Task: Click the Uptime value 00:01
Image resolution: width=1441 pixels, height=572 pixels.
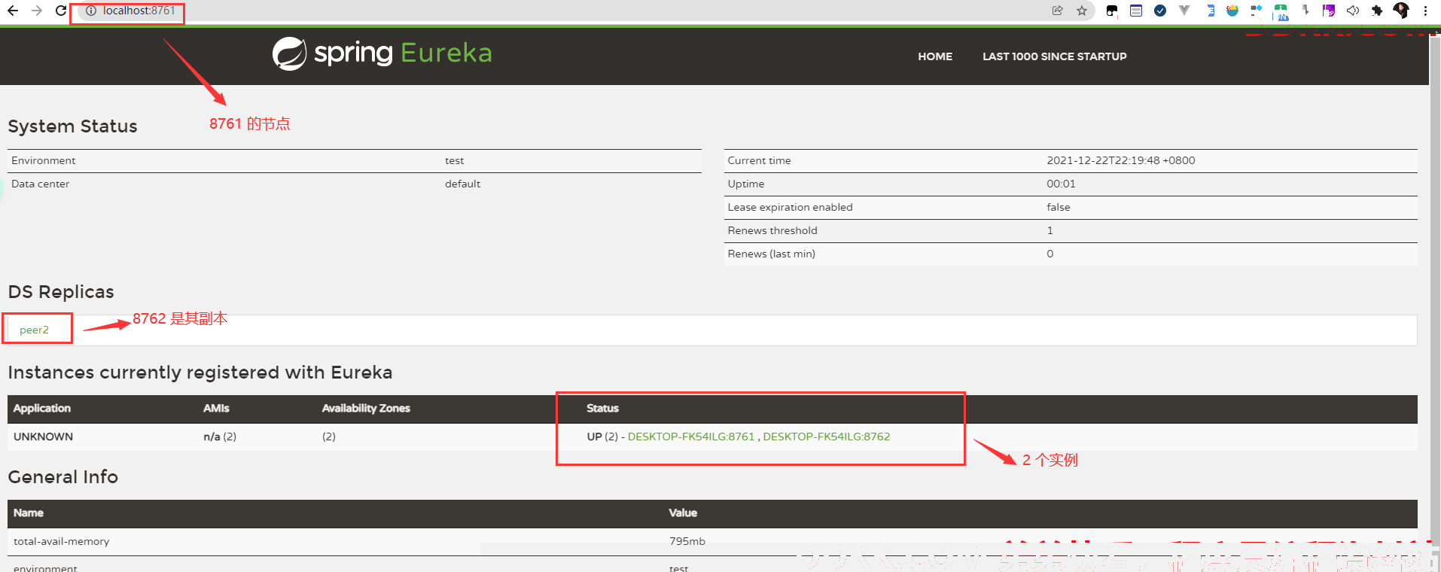Action: pos(1061,184)
